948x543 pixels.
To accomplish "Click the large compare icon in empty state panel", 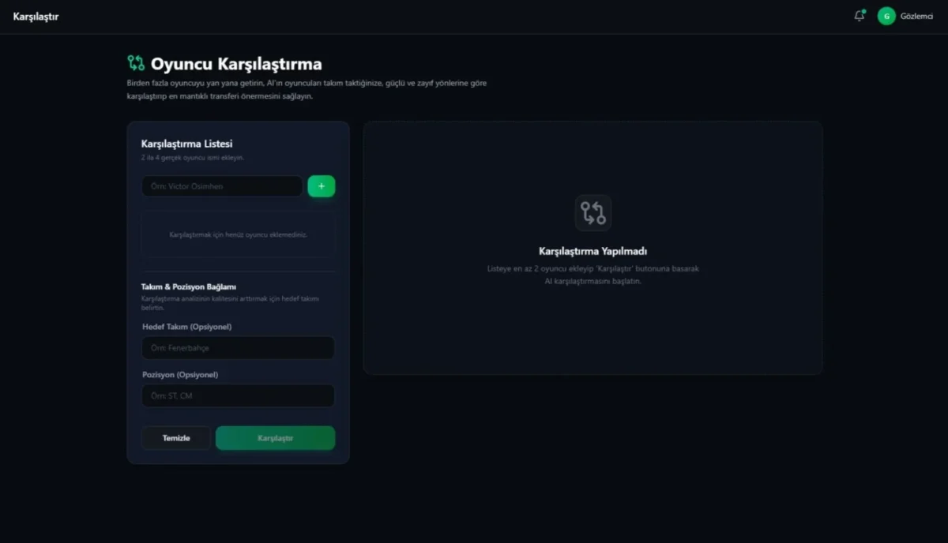I will 593,213.
